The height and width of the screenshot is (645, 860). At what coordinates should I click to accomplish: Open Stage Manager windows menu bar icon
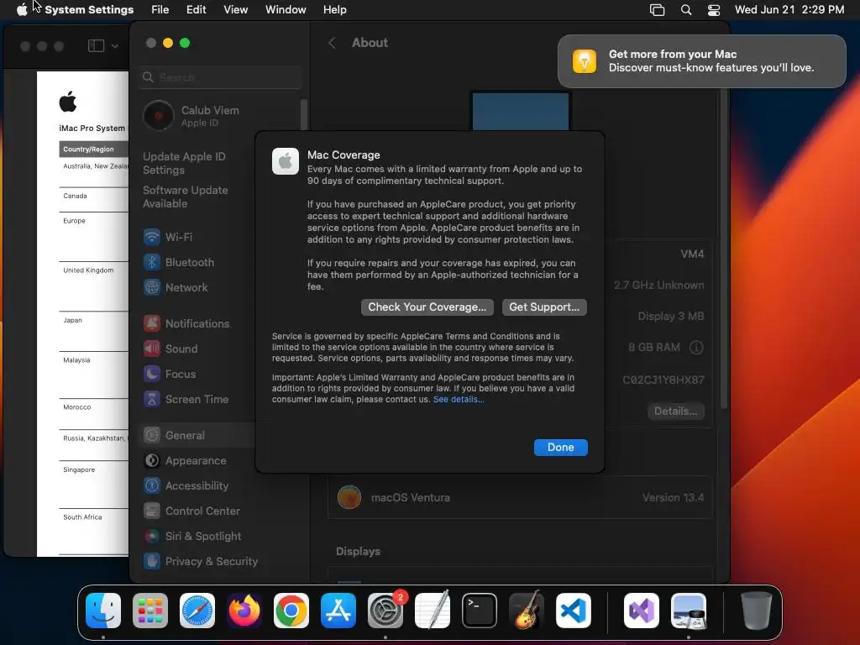pyautogui.click(x=657, y=10)
